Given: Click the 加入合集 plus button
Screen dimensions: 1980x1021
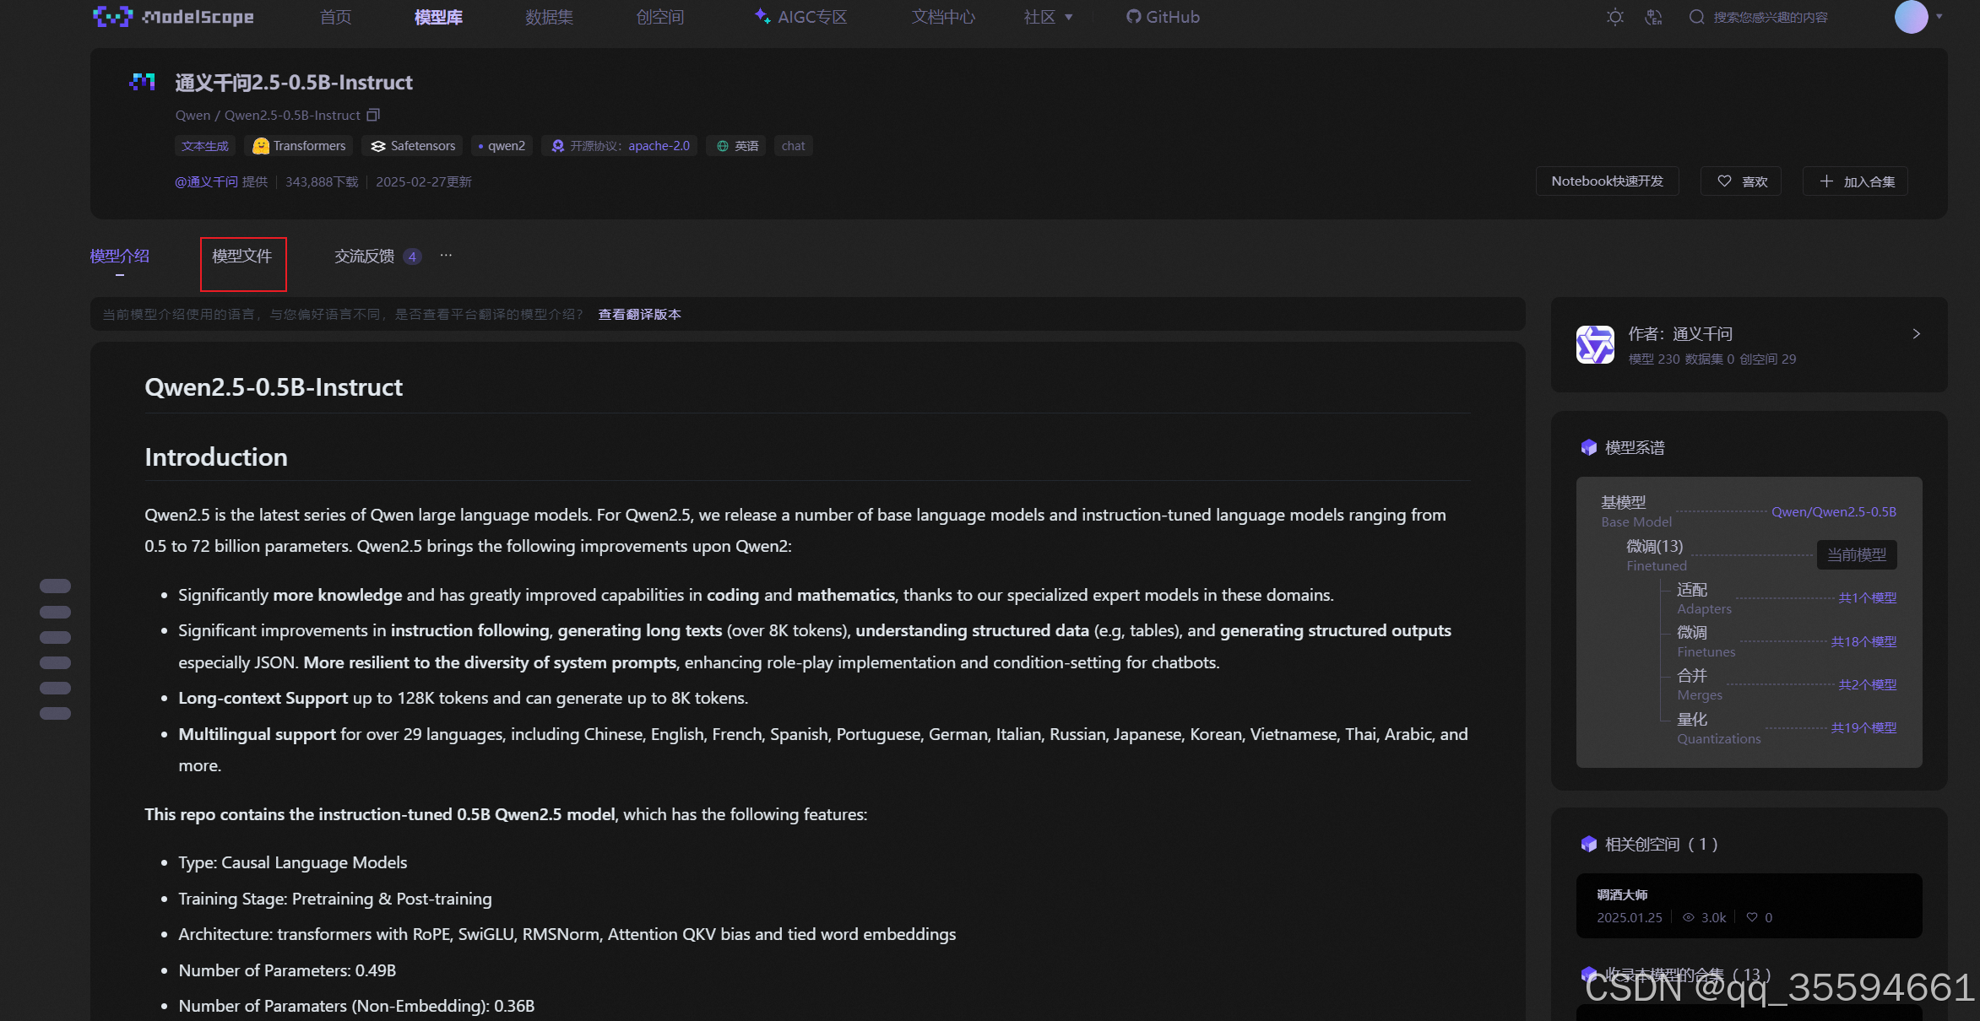Looking at the screenshot, I should pyautogui.click(x=1856, y=181).
